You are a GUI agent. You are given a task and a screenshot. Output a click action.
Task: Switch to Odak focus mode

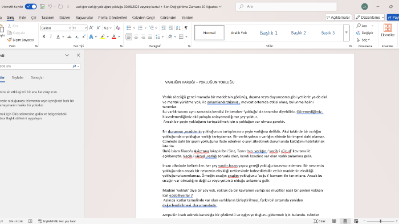pos(320,221)
